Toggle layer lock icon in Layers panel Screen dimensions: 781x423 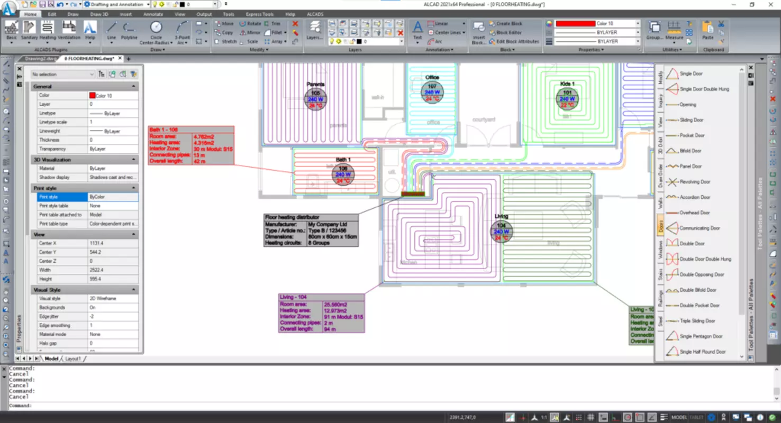352,41
